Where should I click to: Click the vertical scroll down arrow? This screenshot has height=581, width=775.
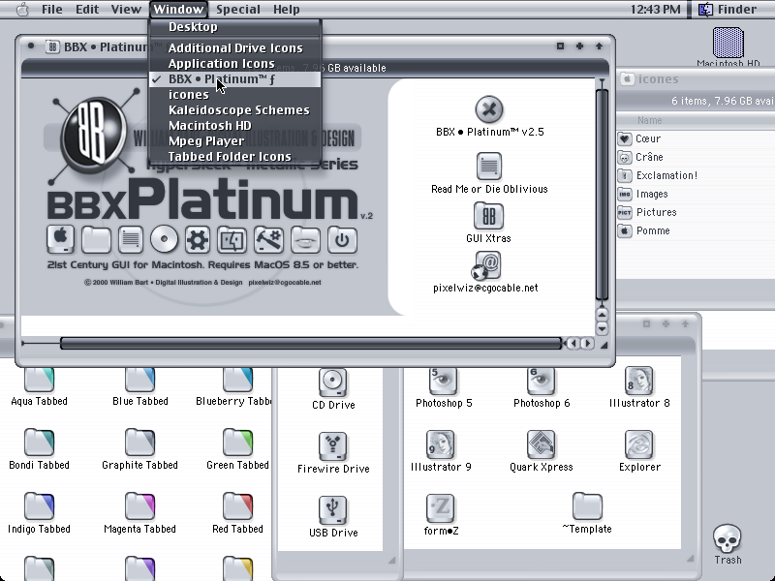click(602, 328)
